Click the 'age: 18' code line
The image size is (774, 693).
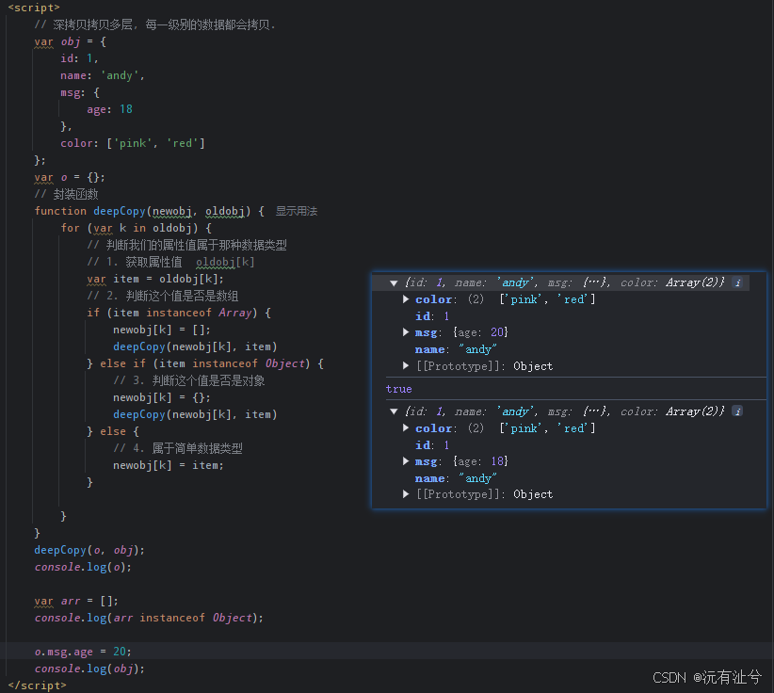click(x=109, y=109)
